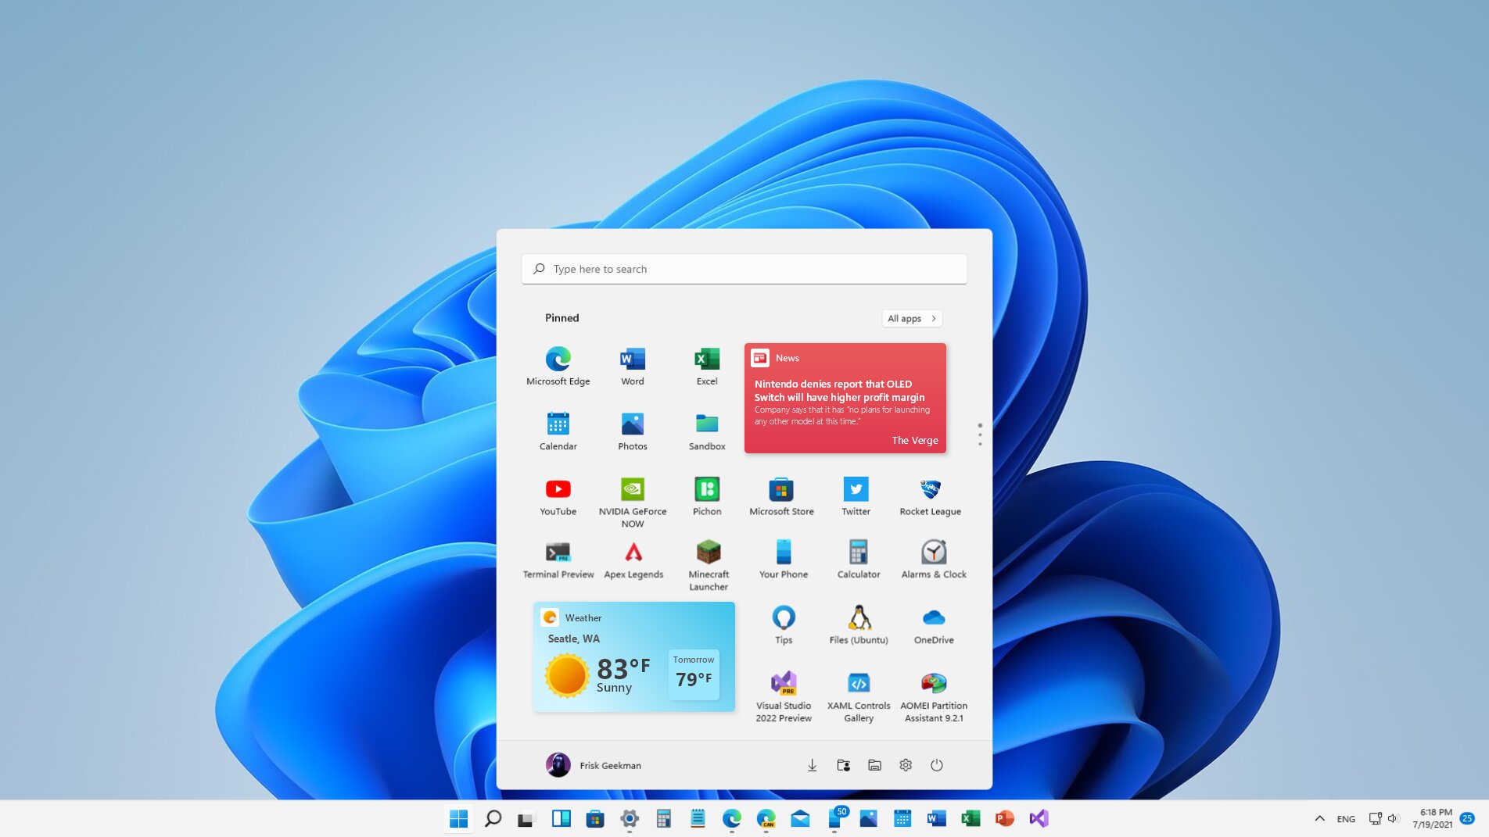Screen dimensions: 1489x837
Task: Open the Visual Studio taskbar icon
Action: [x=1039, y=818]
